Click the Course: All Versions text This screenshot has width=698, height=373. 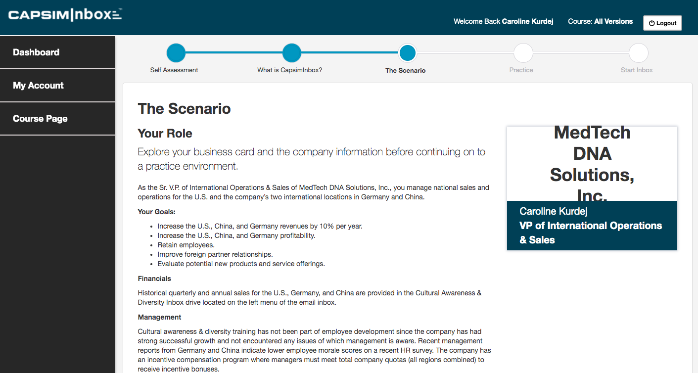click(x=600, y=22)
